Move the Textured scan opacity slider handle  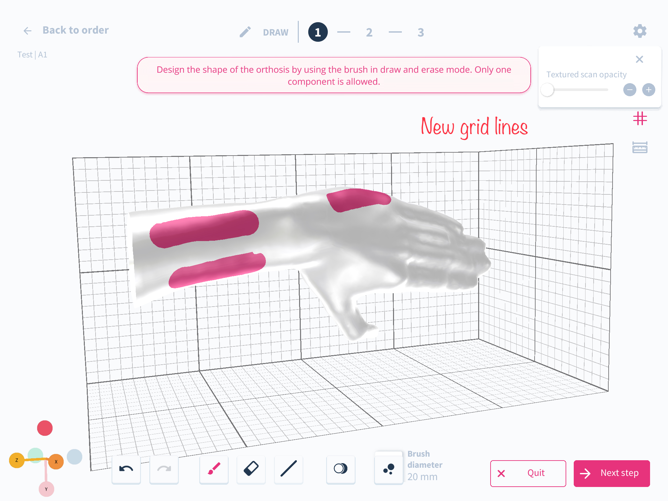pyautogui.click(x=547, y=90)
